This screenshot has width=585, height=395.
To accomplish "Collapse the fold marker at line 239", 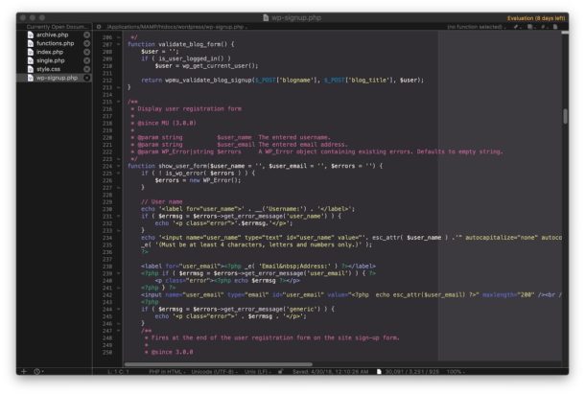I will coord(119,273).
